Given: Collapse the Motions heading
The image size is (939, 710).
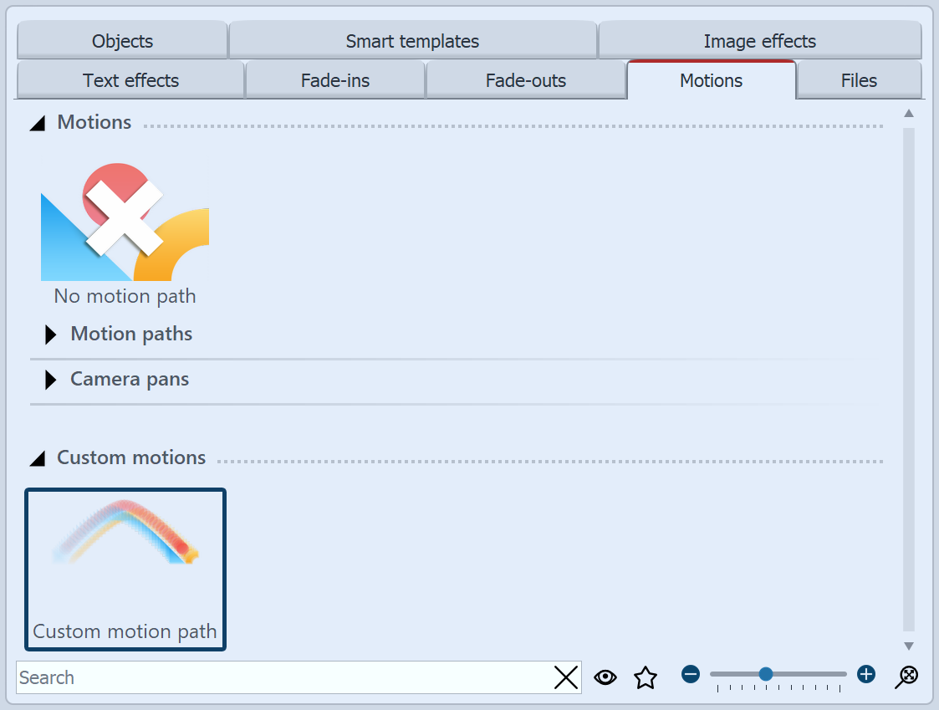Looking at the screenshot, I should point(37,123).
